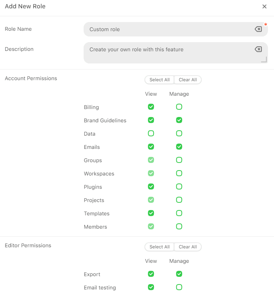Uncheck Brand Guidelines View checkbox
Image resolution: width=274 pixels, height=297 pixels.
[151, 120]
